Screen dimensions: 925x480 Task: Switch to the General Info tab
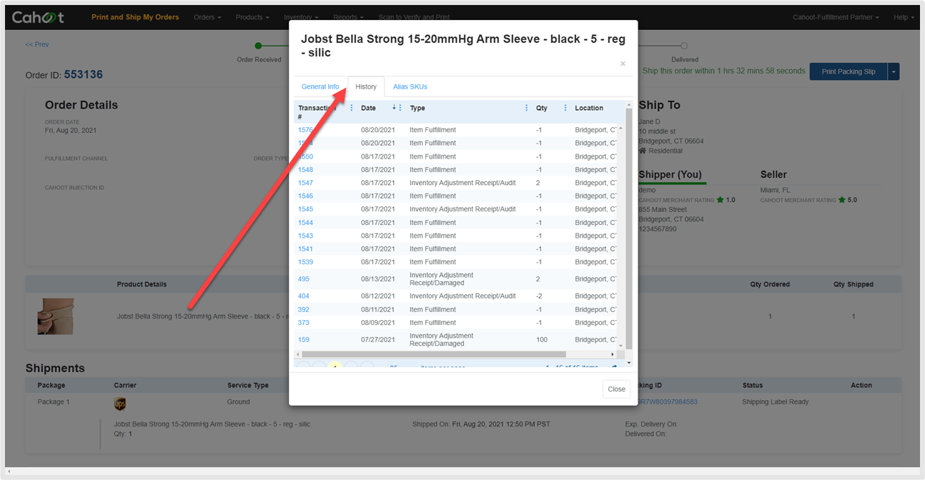coord(320,86)
